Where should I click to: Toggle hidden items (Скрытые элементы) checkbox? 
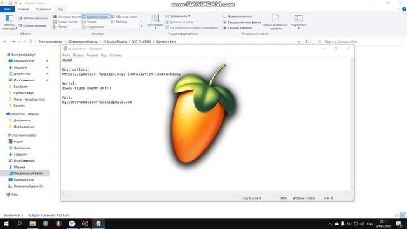(225, 28)
